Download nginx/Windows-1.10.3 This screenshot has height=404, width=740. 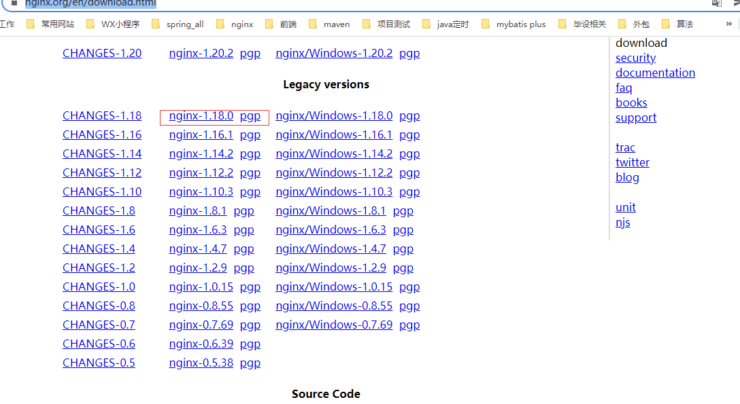(334, 191)
